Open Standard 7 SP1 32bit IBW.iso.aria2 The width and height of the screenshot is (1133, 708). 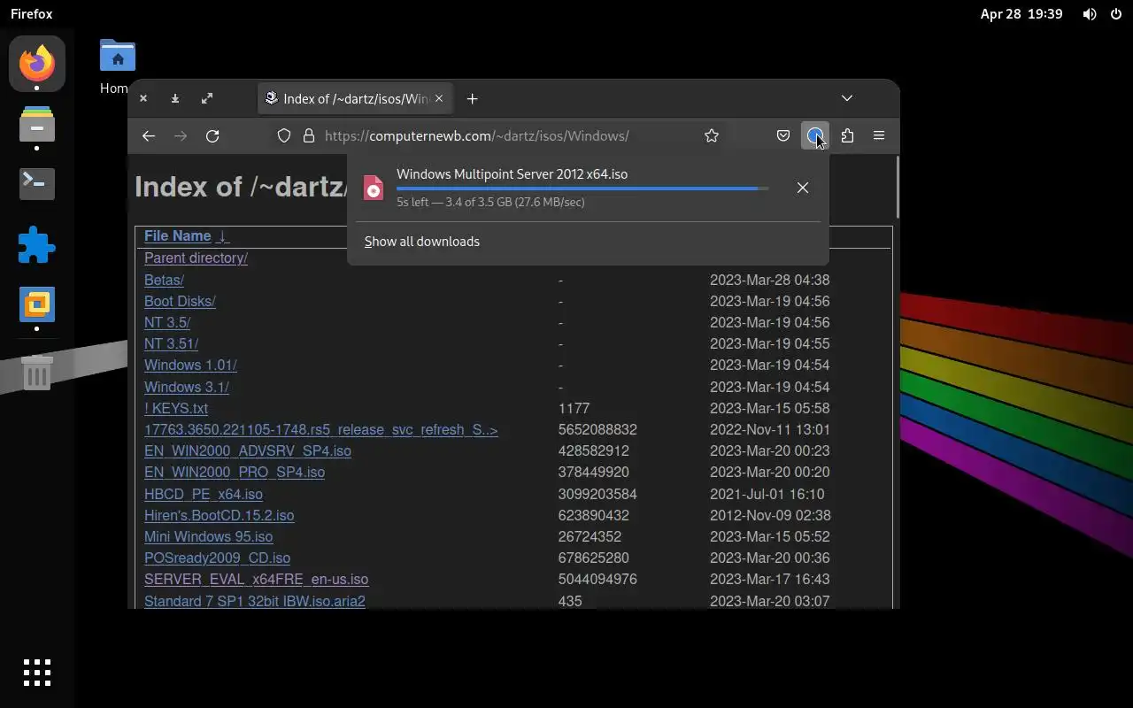pos(255,601)
